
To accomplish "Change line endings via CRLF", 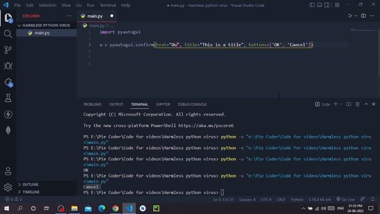I will click(x=281, y=200).
